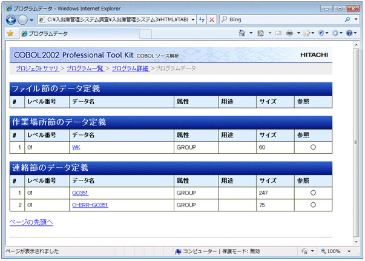Expand the address bar history dropdown arrow
This screenshot has height=261, width=365.
point(193,19)
